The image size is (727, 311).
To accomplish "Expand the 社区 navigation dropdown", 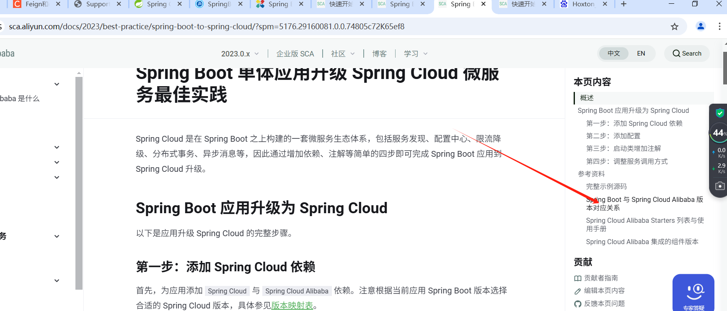I will pos(343,54).
